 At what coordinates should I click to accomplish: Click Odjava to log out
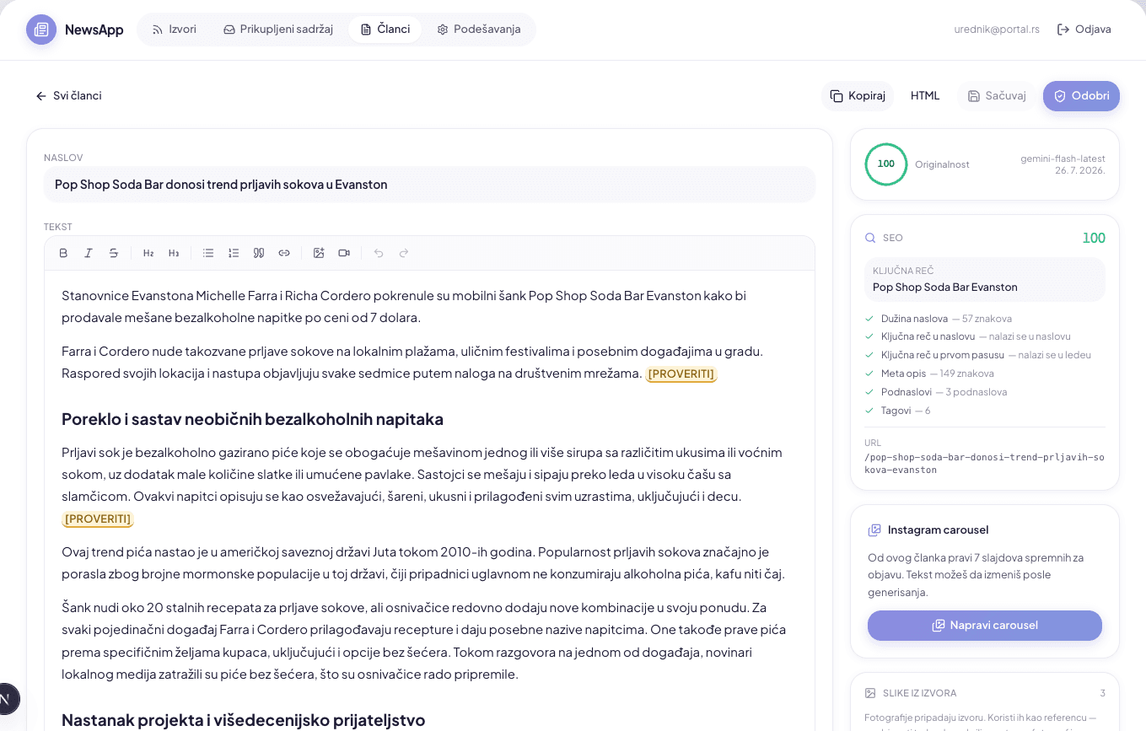click(x=1084, y=30)
